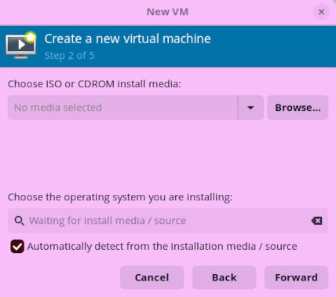Go Back to the previous step
The image size is (336, 297).
pyautogui.click(x=225, y=277)
